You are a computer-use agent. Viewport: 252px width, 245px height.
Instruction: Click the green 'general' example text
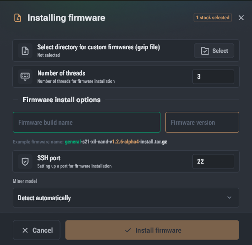point(73,141)
